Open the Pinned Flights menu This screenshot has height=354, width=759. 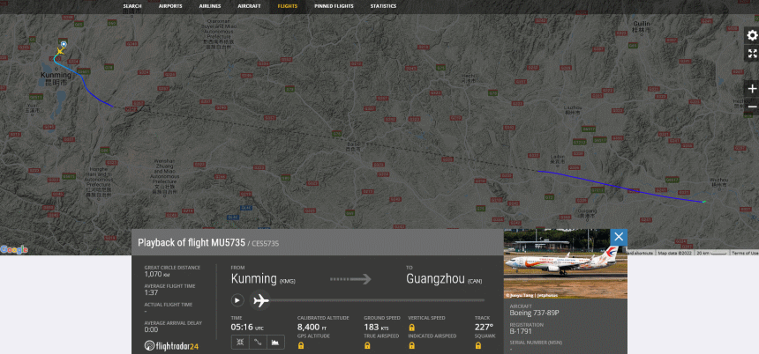point(334,6)
